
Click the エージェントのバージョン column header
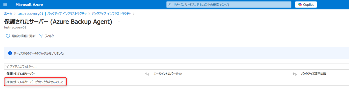pos(168,74)
